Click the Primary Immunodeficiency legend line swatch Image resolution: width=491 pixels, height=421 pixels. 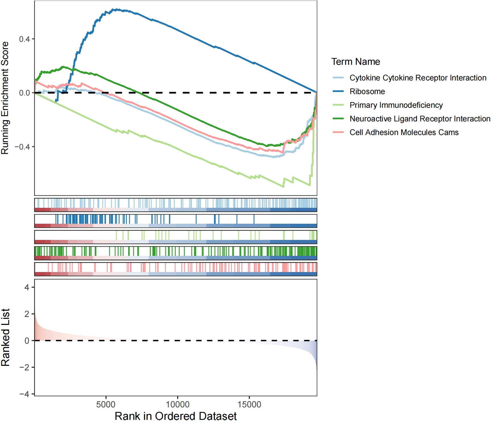(338, 105)
